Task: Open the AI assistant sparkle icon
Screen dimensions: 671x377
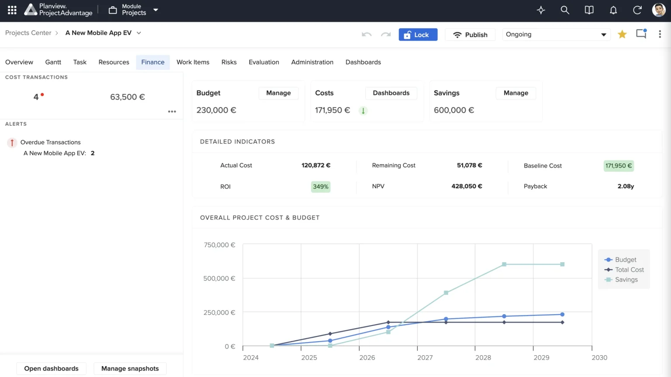Action: (x=541, y=10)
